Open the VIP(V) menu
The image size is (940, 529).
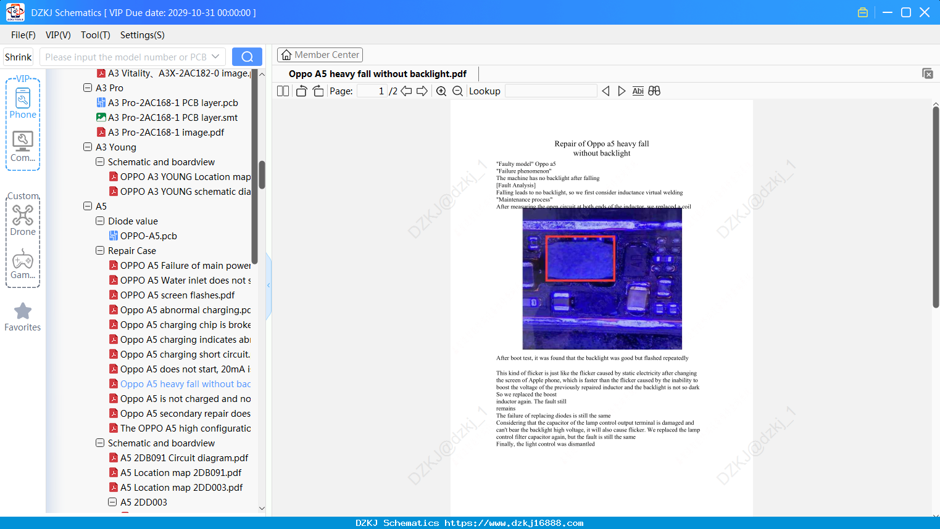tap(58, 35)
